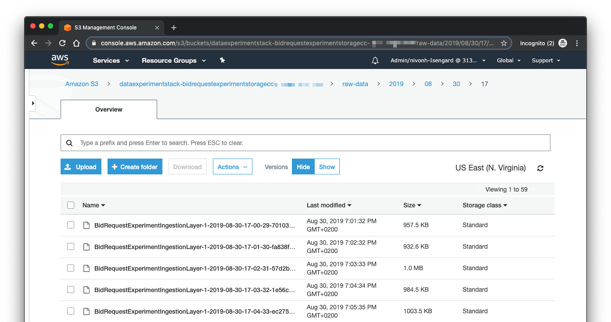Sort by Name column
This screenshot has height=322, width=611.
point(93,205)
